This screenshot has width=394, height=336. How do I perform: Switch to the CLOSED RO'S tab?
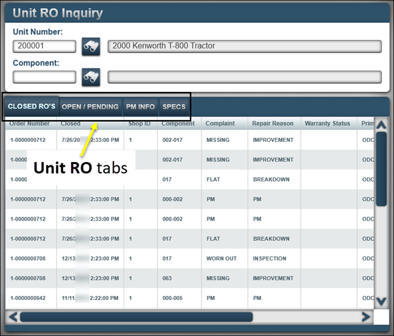[31, 106]
